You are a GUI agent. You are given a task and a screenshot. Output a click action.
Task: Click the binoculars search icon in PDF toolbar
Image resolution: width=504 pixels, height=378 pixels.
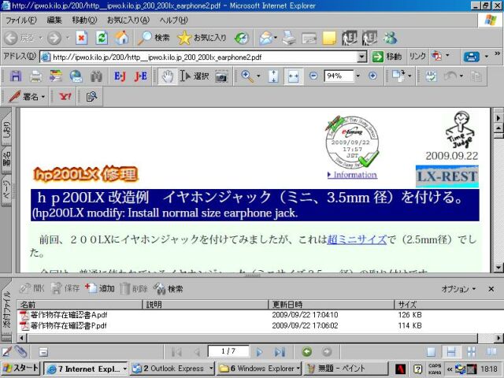pos(96,76)
